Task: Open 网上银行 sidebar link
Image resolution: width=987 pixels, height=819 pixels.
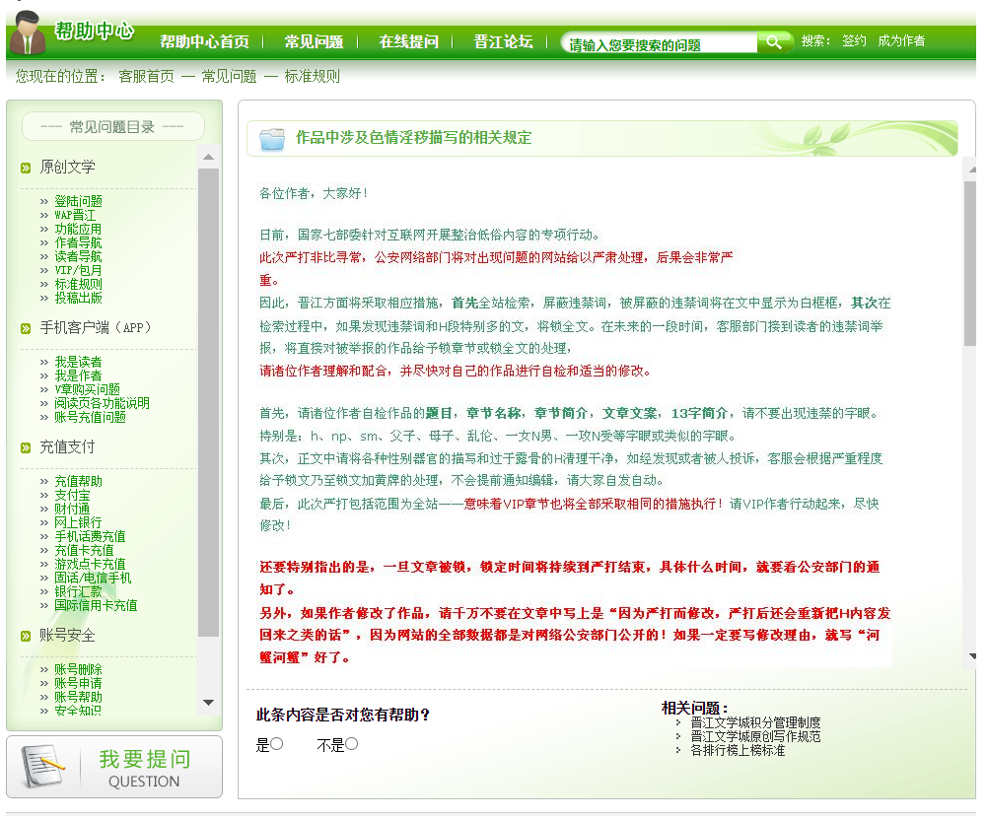Action: [78, 523]
